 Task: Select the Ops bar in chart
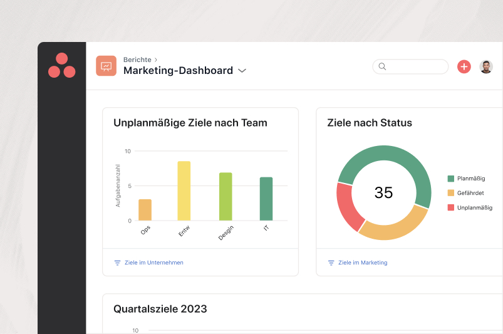coord(145,210)
